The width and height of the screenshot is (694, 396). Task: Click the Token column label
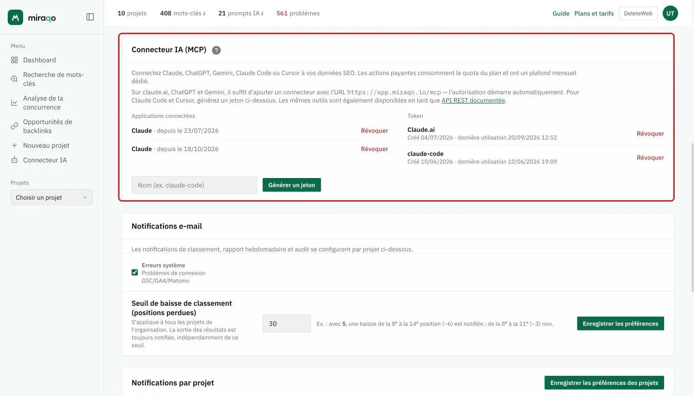(415, 116)
